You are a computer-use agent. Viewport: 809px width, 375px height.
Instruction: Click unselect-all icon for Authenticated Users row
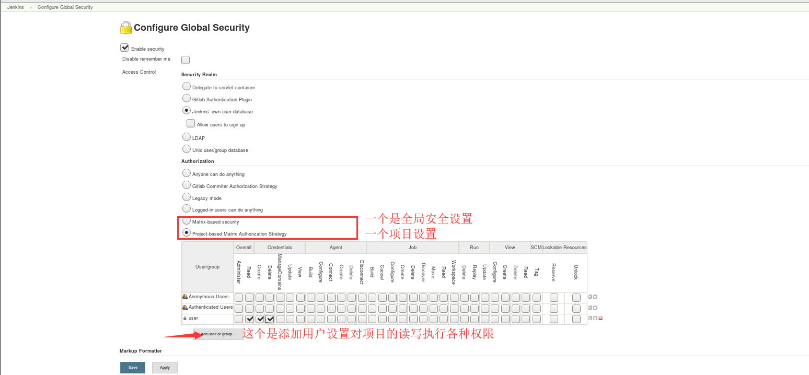click(x=595, y=308)
